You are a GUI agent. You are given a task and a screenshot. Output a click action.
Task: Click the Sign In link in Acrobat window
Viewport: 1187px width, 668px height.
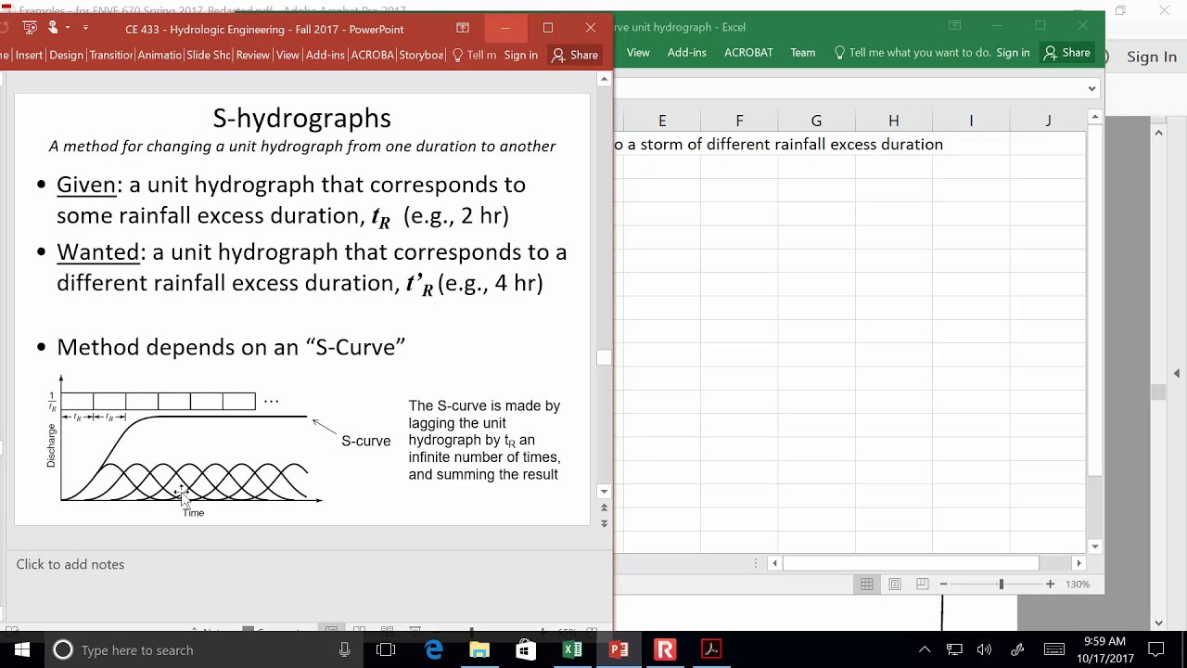point(1152,57)
